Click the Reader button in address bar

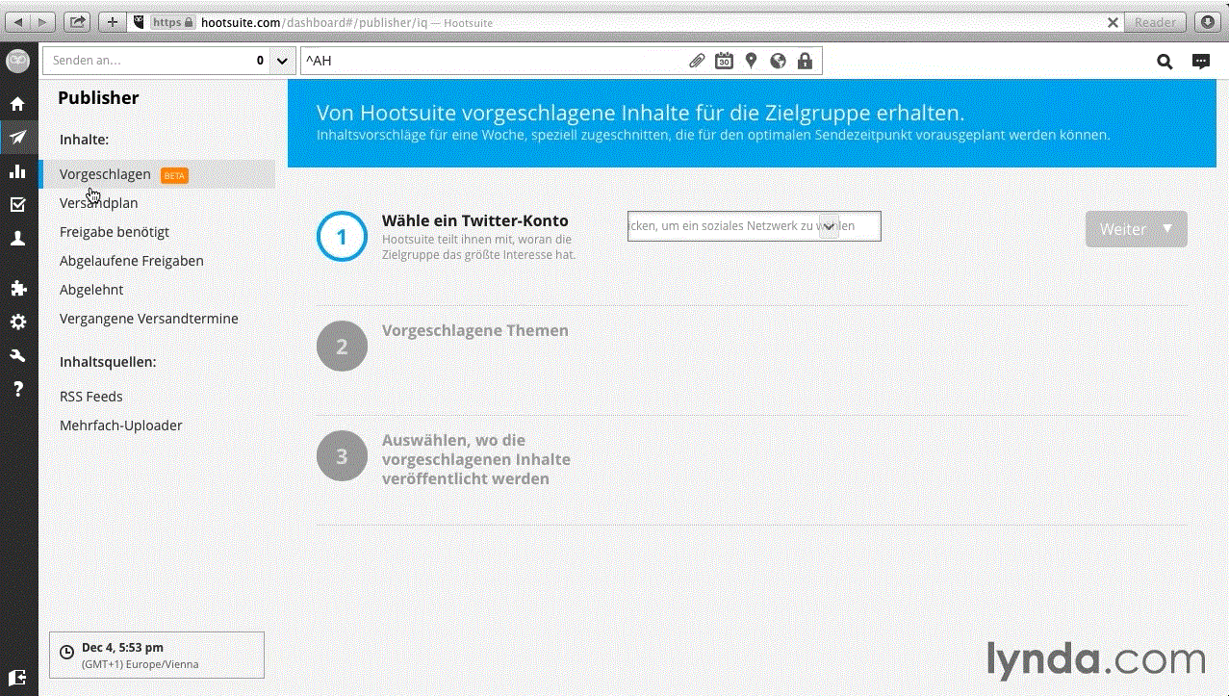1155,22
